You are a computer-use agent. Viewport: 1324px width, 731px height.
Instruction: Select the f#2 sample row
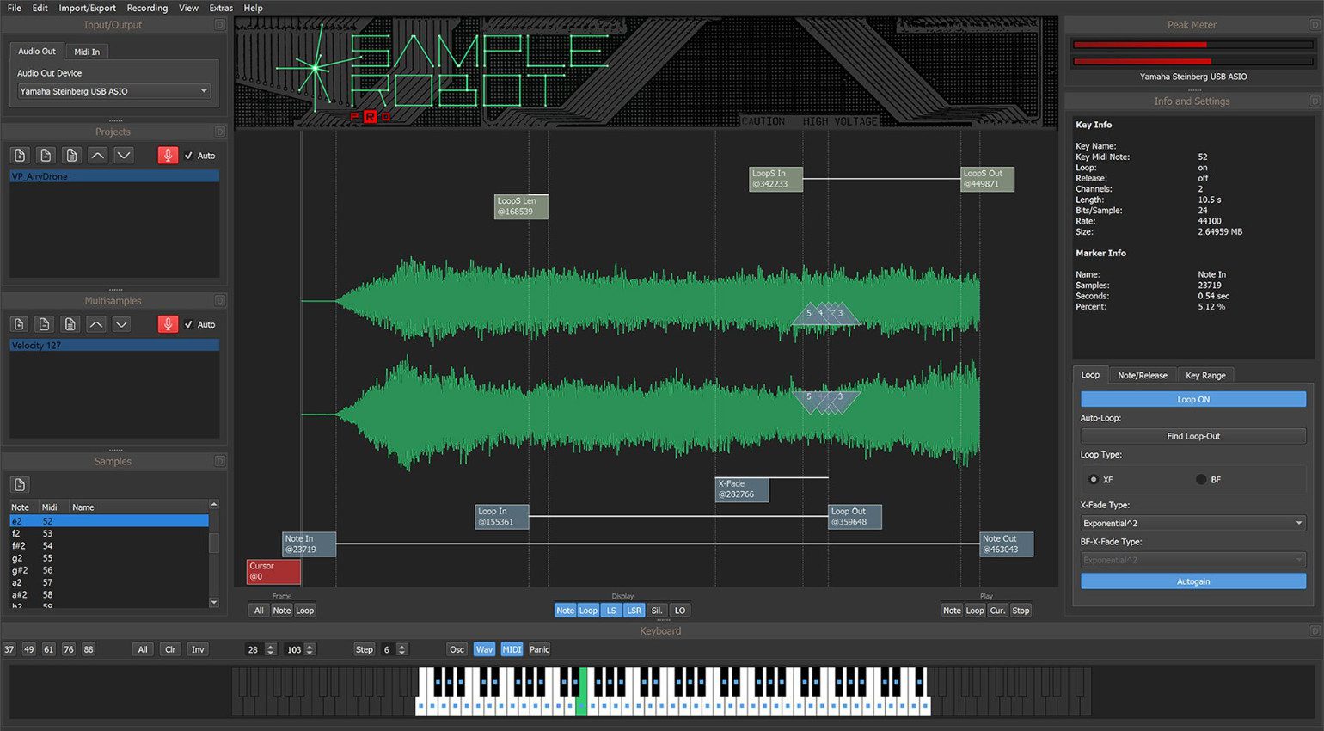coord(19,545)
